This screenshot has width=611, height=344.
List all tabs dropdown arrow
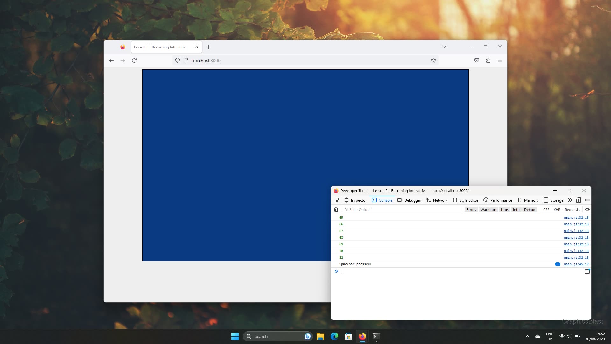pyautogui.click(x=444, y=47)
